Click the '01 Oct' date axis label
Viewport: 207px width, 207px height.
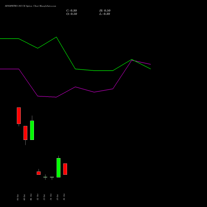[18, 197]
